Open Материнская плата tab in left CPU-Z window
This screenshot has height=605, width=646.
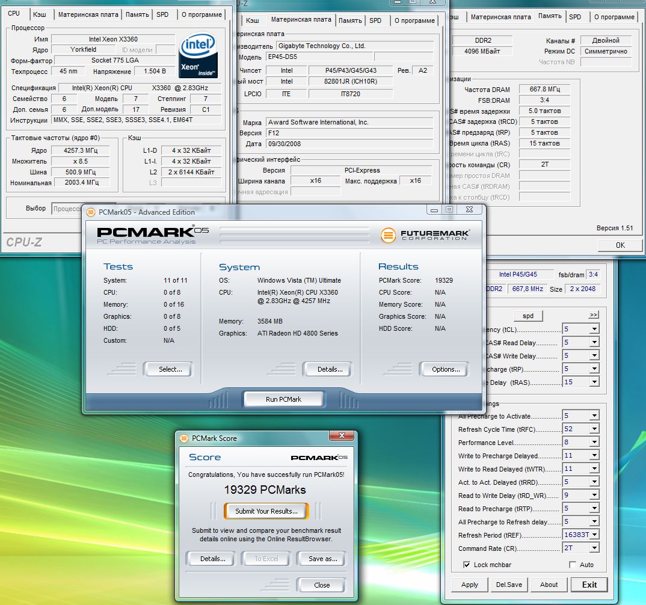88,14
